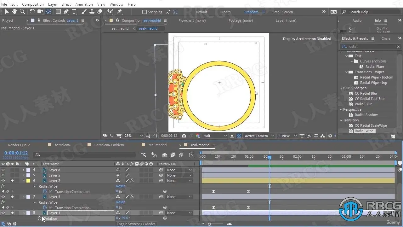Open the Animation menu

[84, 4]
